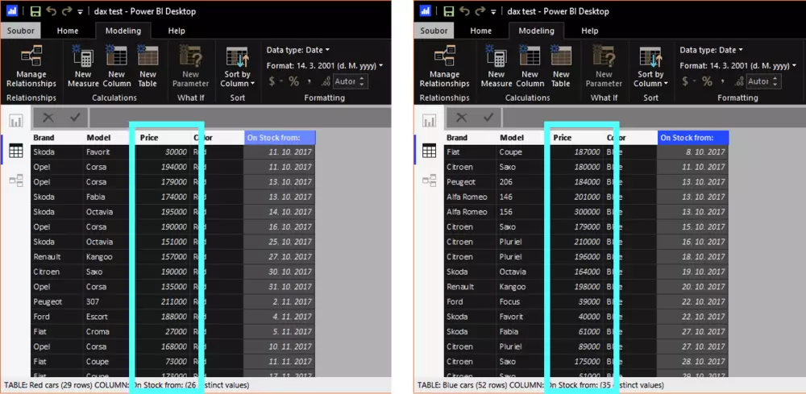This screenshot has height=394, width=806.
Task: Undo last action in left Red cars window
Action: tap(51, 11)
